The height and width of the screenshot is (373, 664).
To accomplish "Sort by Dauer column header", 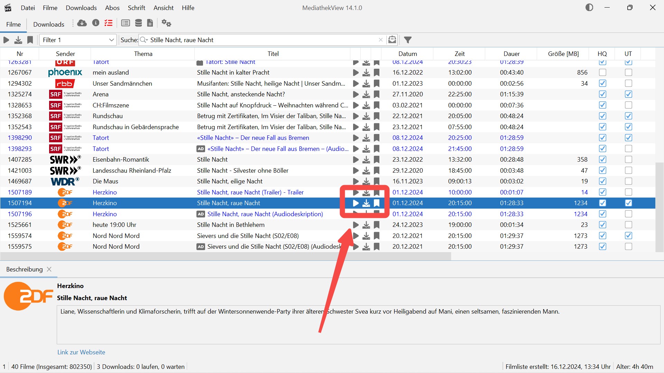I will tap(511, 54).
